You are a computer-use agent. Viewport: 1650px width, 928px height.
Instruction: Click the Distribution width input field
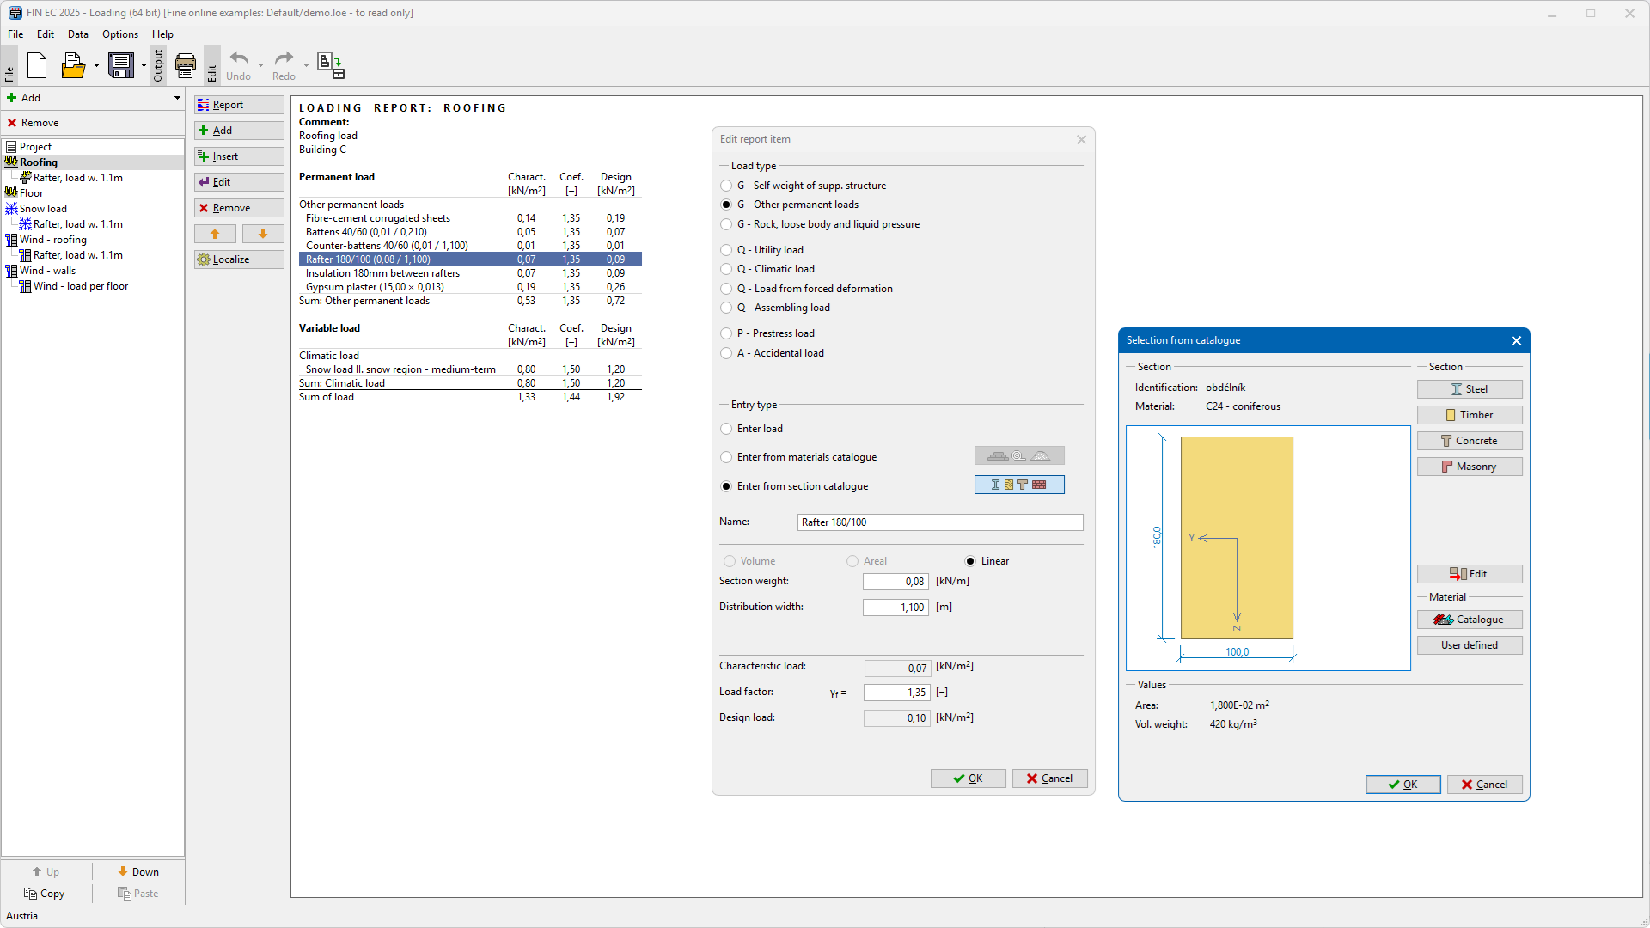895,607
